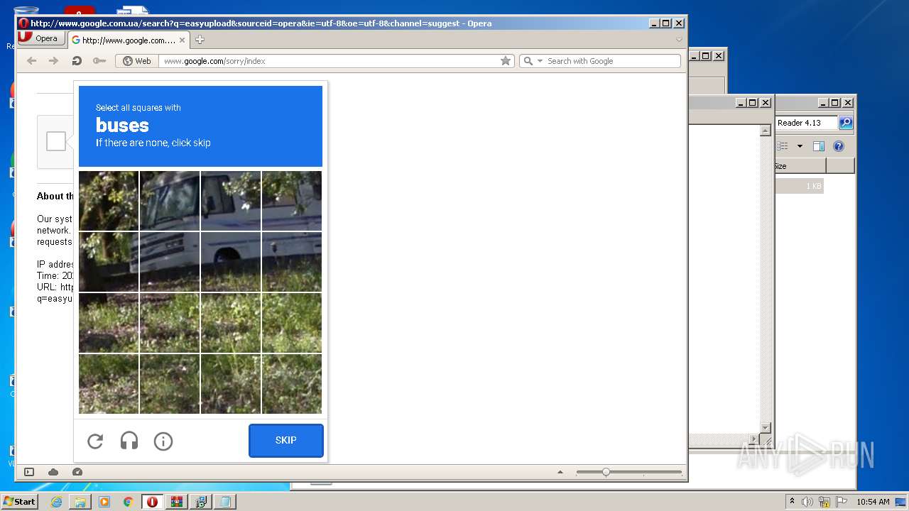This screenshot has width=909, height=511.
Task: Open Opera Link cloud icon
Action: (53, 472)
